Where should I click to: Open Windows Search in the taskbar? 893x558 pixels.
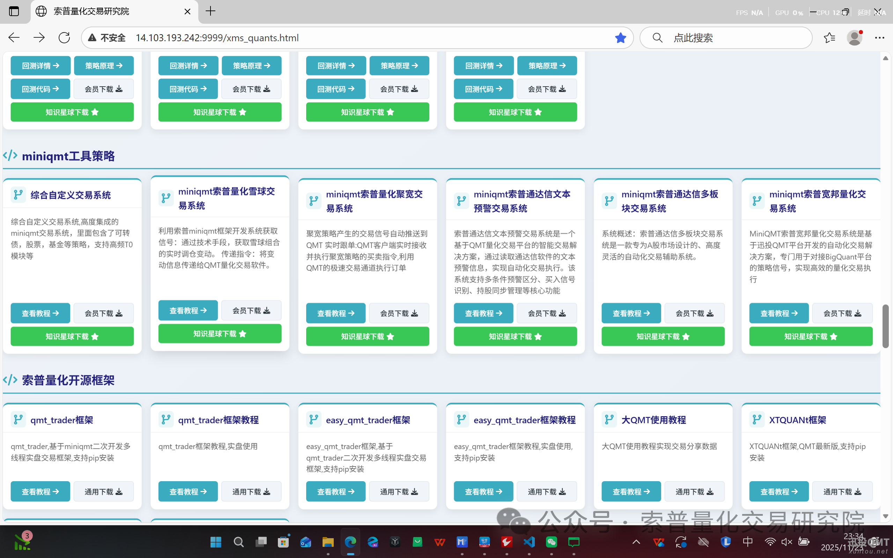click(238, 542)
